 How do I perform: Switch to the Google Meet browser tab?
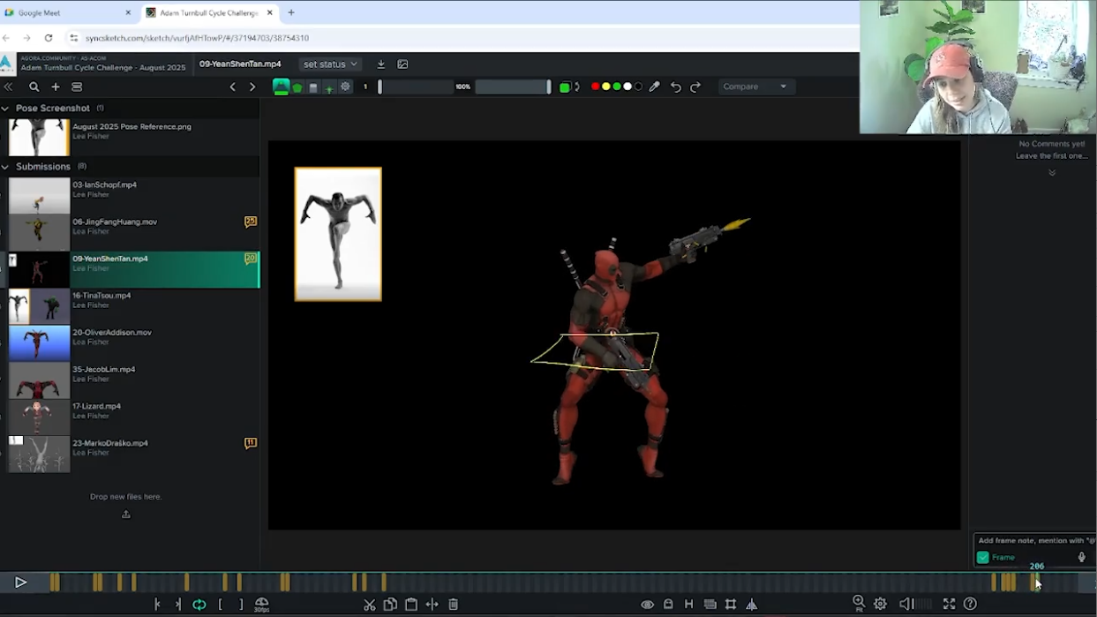tap(68, 12)
